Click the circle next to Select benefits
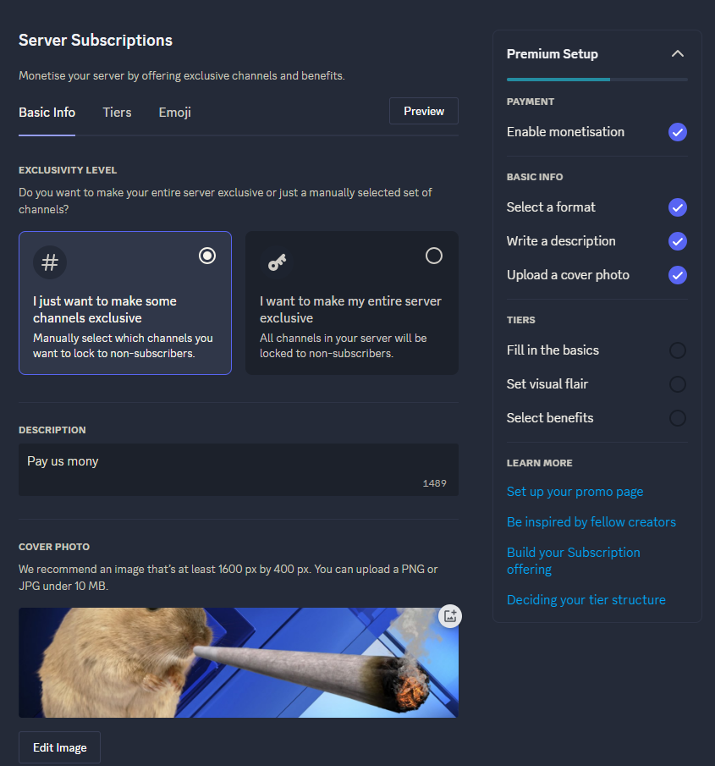The height and width of the screenshot is (766, 715). [x=677, y=417]
